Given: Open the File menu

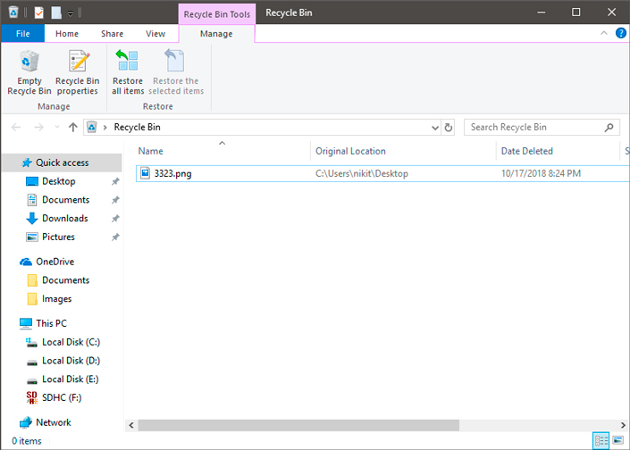Looking at the screenshot, I should click(x=22, y=34).
